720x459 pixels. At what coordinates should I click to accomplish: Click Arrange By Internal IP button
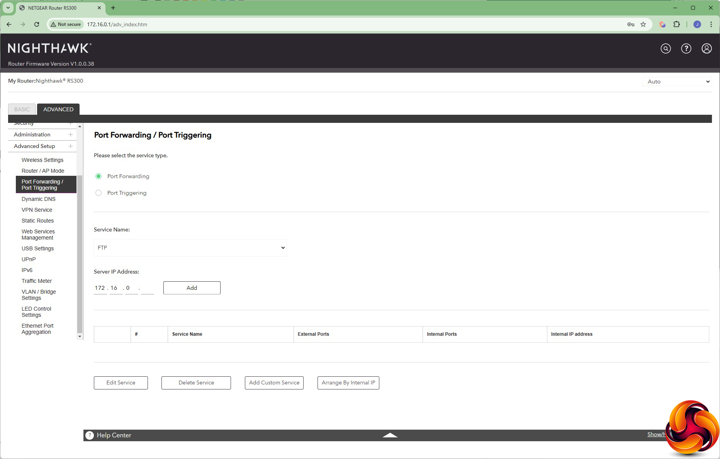348,383
